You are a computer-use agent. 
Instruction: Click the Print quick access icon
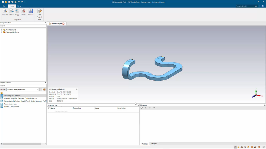point(15,2)
